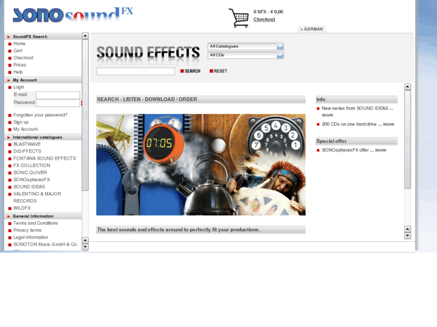Open Cart in the sidebar menu

click(x=18, y=50)
